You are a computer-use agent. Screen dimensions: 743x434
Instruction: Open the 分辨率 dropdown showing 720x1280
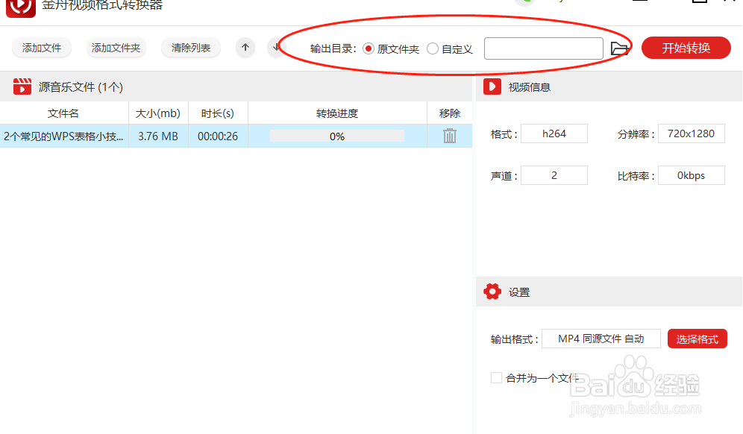coord(691,133)
